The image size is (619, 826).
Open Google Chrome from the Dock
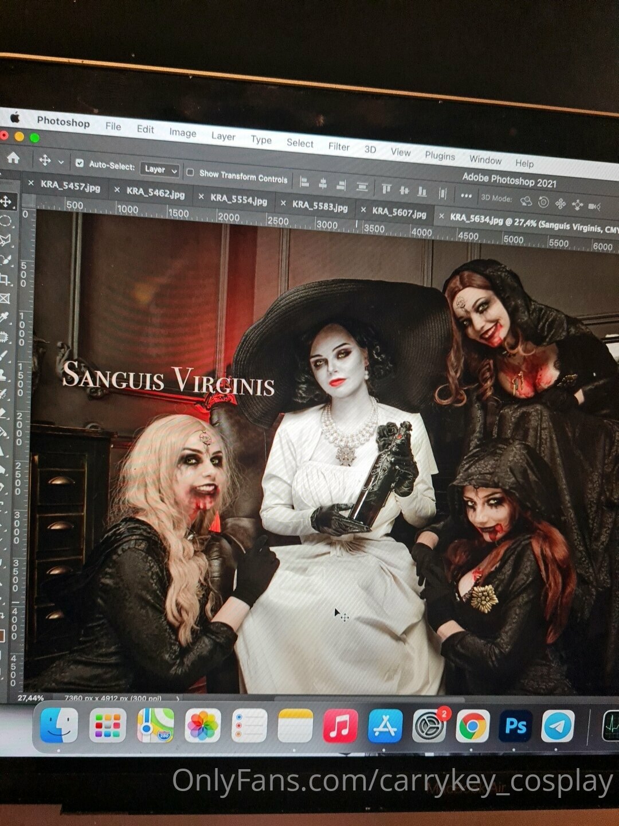point(473,727)
